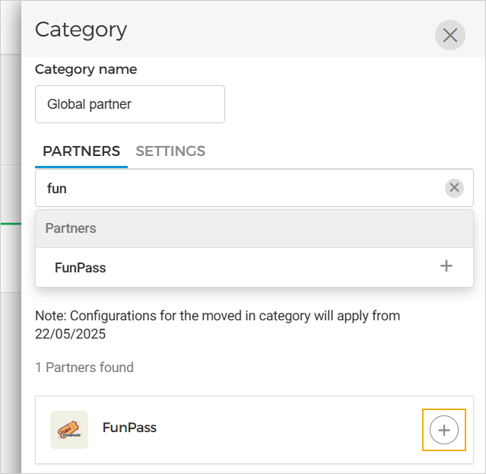Click the FunPass name in results card

[x=129, y=428]
